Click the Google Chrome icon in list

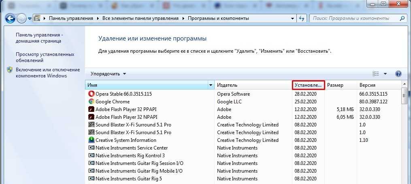coord(91,102)
